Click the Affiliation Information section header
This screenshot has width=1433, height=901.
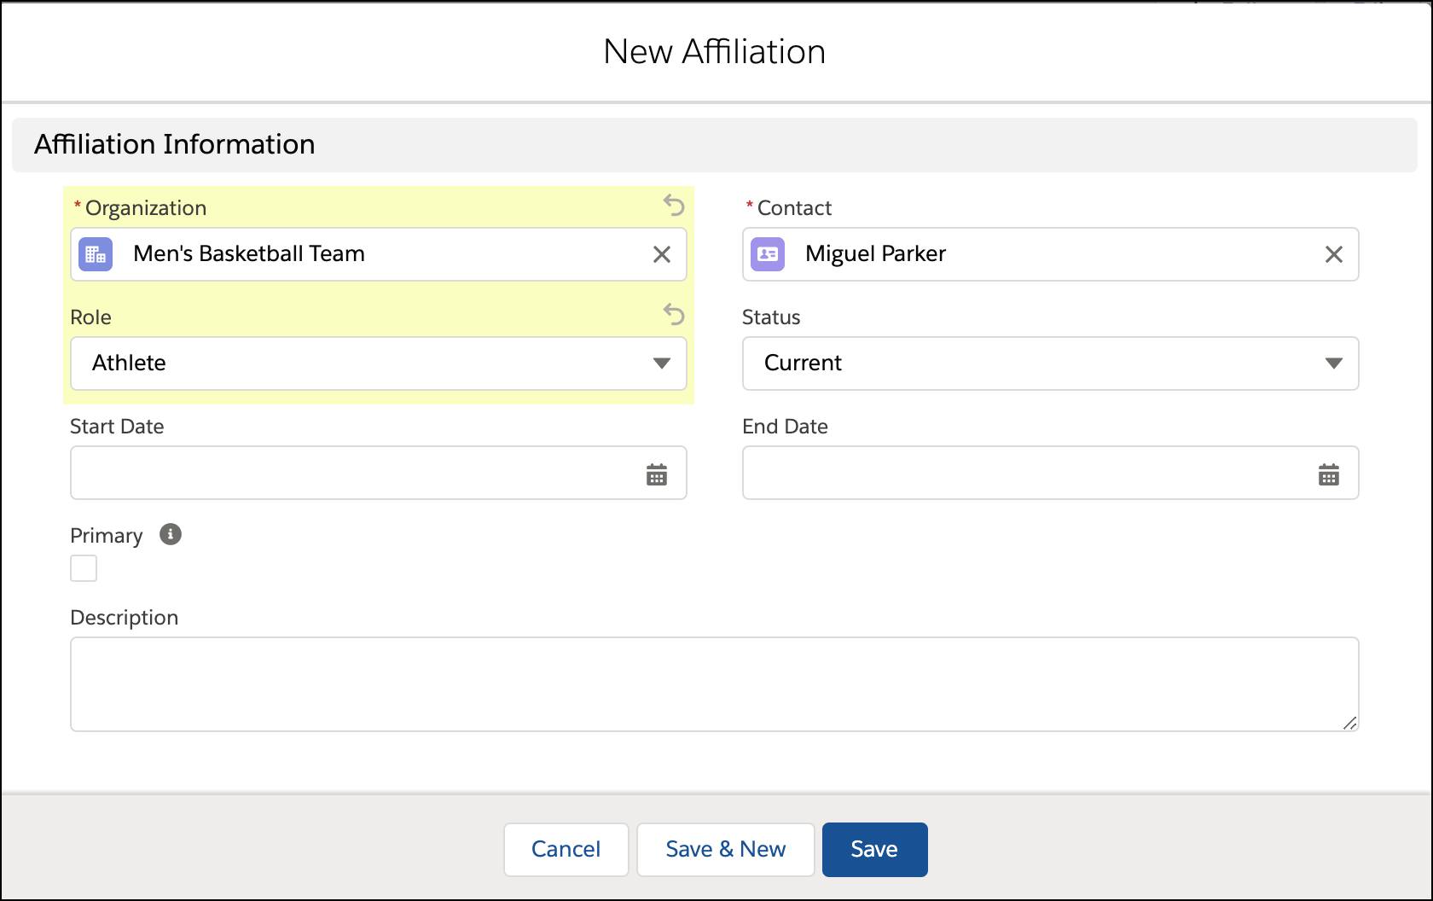[174, 143]
